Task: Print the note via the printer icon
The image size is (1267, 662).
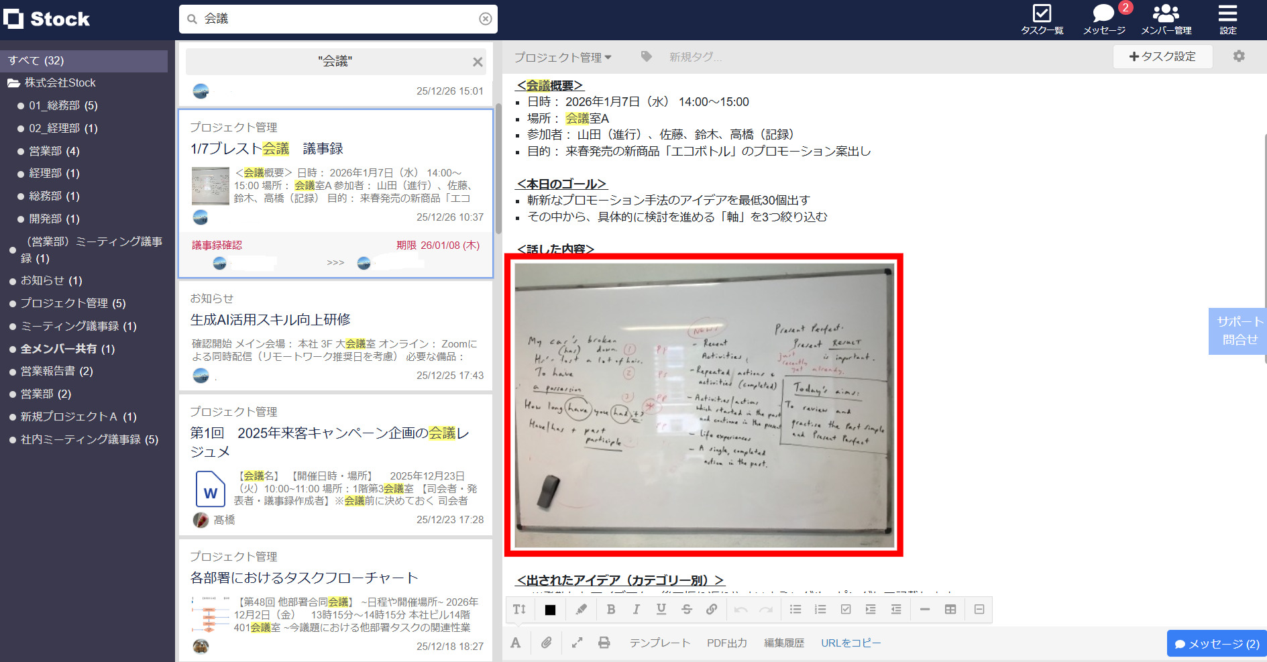Action: pyautogui.click(x=604, y=643)
